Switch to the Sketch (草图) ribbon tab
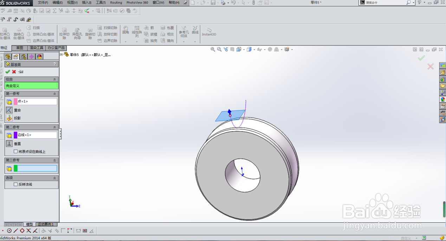Screen dimensions: 446x241 point(19,48)
